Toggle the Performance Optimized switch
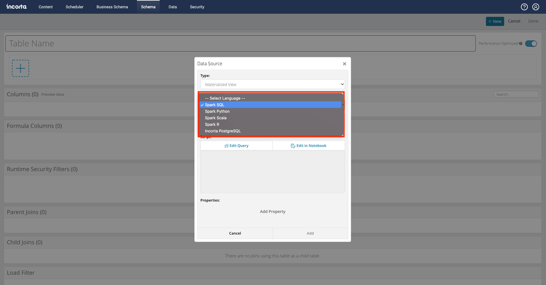Viewport: 546px width, 285px height. point(531,43)
